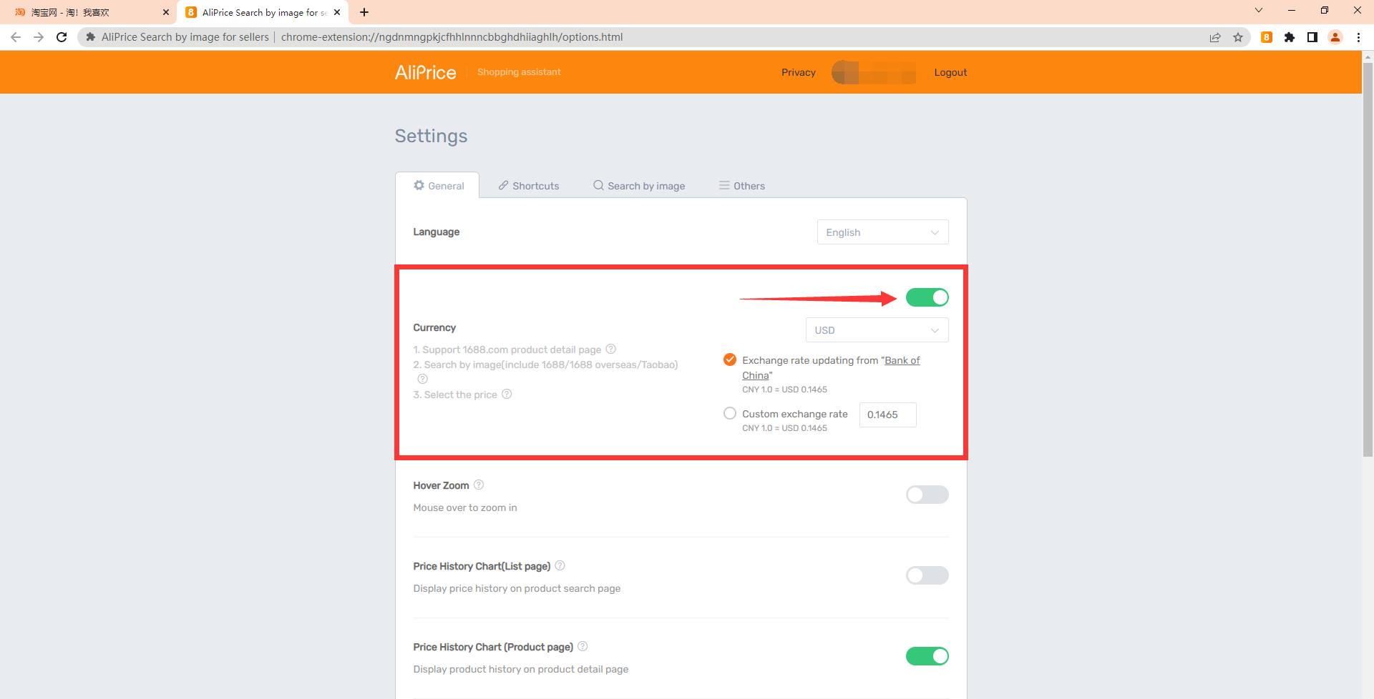Reload the page with refresh icon
The image size is (1374, 699).
pos(62,37)
